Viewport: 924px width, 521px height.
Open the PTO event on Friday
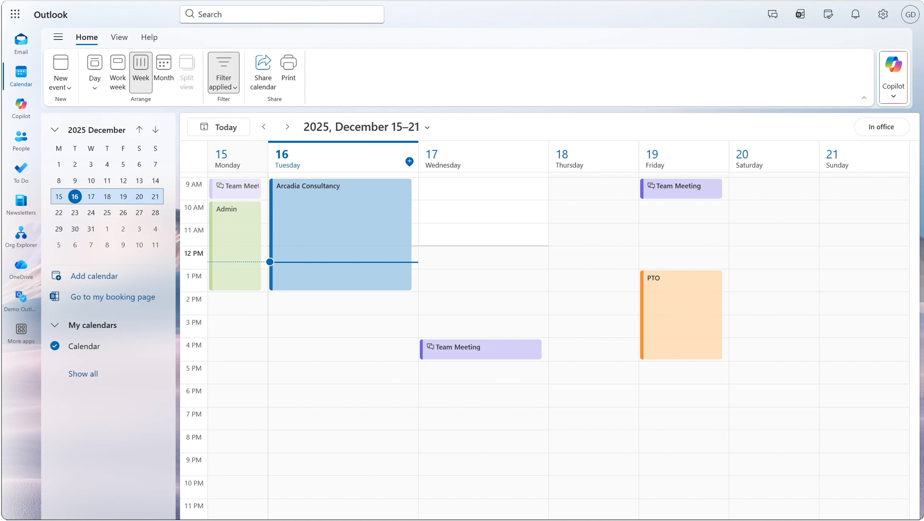tap(681, 315)
